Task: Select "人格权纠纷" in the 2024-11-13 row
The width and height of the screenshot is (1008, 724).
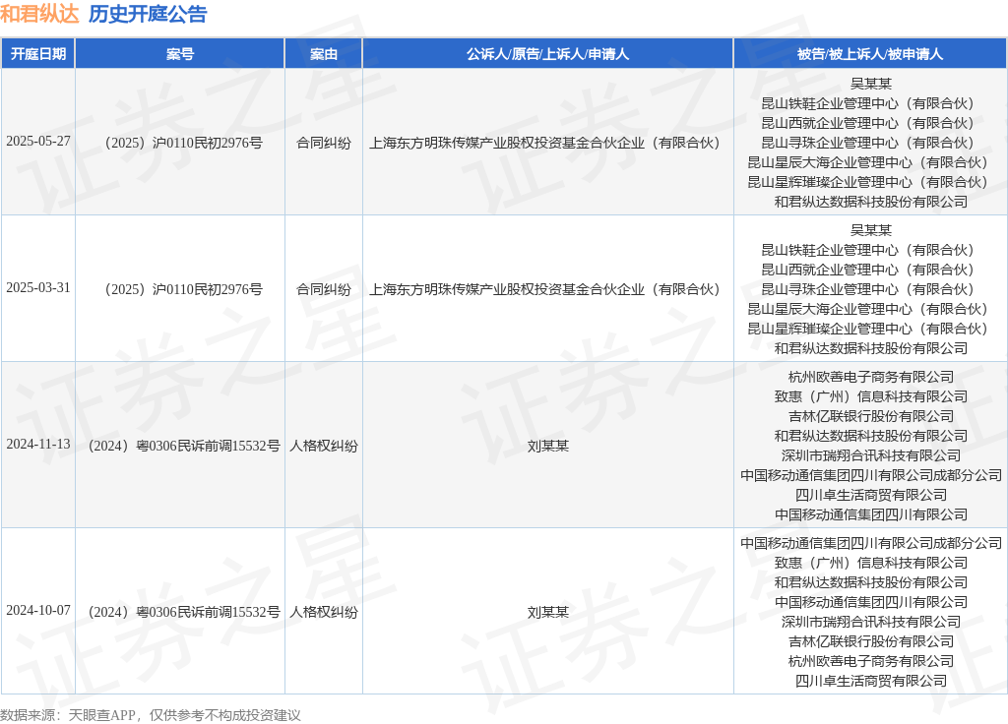Action: pos(323,446)
